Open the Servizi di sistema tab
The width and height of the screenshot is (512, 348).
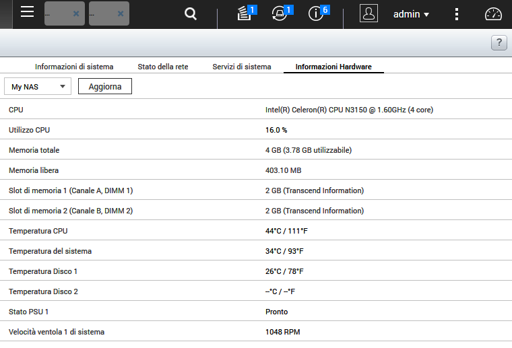pyautogui.click(x=242, y=67)
